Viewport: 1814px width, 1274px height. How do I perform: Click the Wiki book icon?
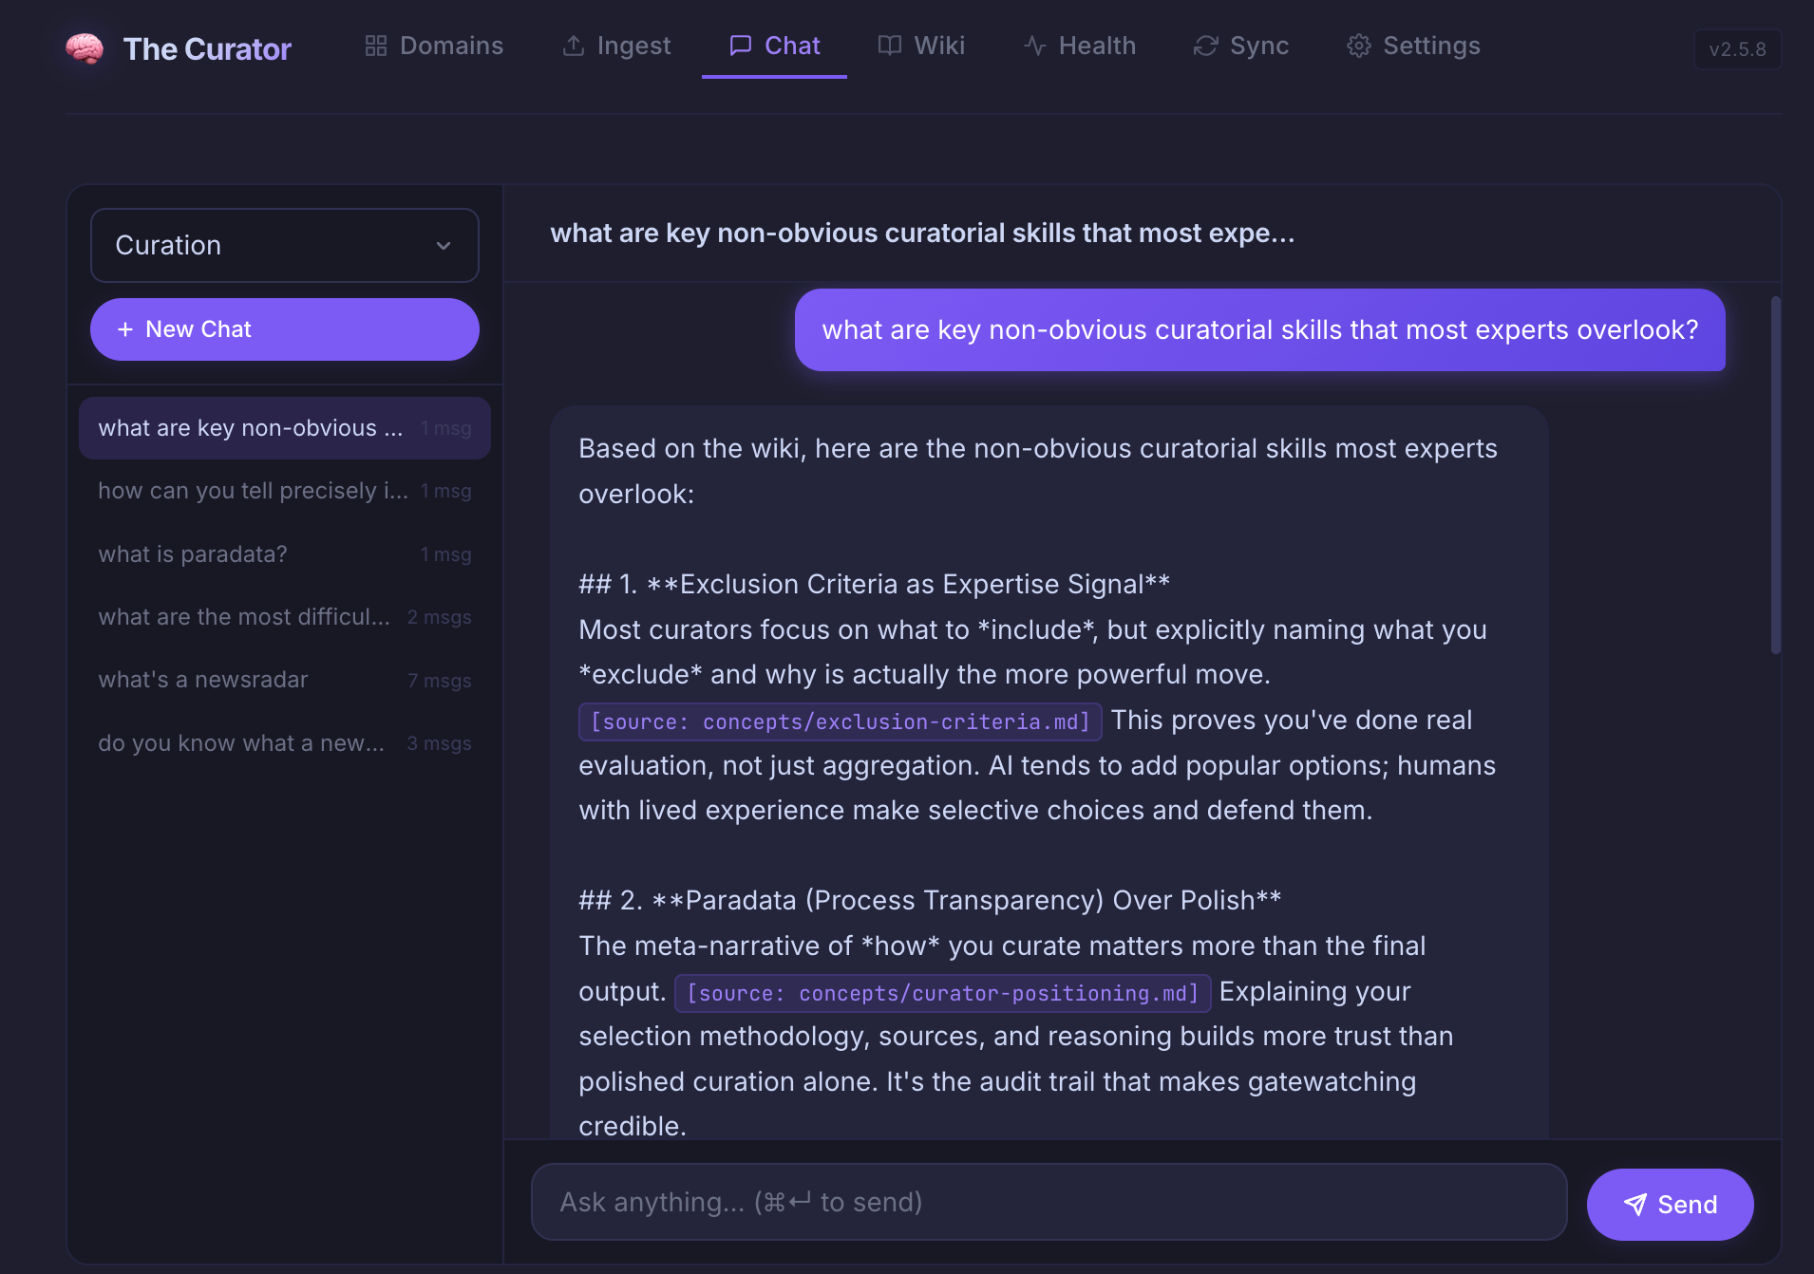tap(889, 46)
